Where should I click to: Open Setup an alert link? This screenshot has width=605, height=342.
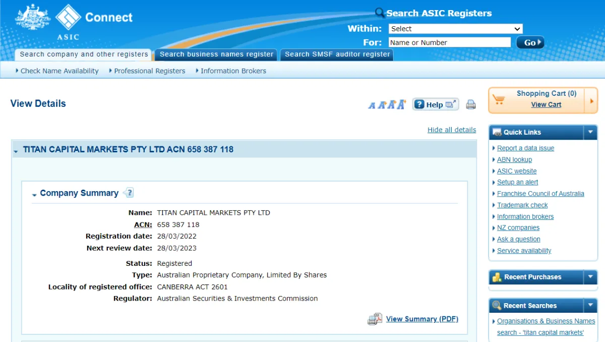point(517,182)
